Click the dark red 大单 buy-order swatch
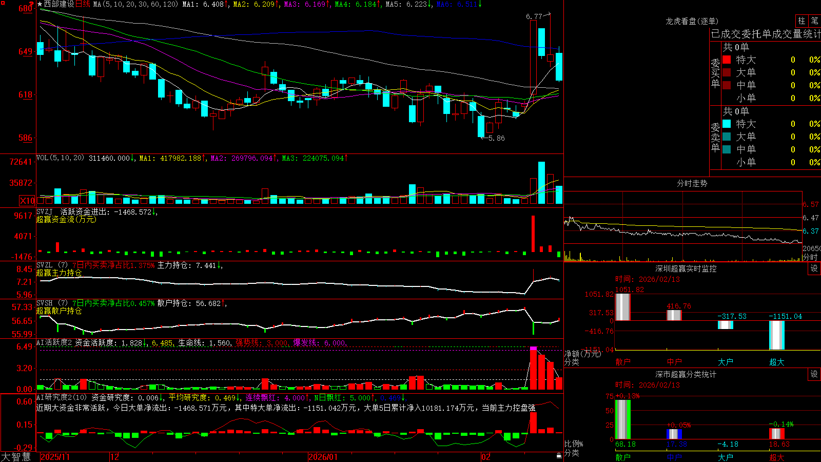This screenshot has height=462, width=821. (x=727, y=72)
